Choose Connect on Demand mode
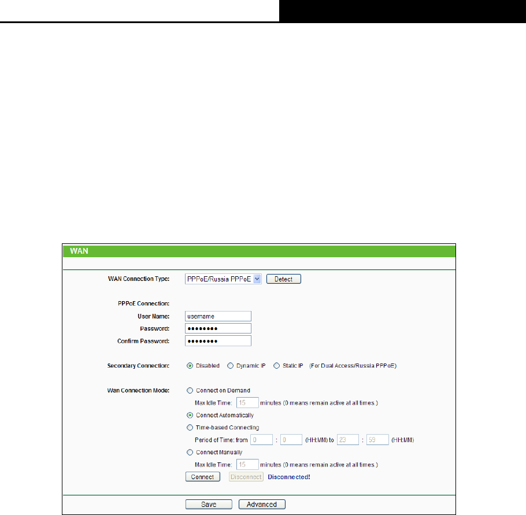The image size is (526, 515). pos(190,391)
